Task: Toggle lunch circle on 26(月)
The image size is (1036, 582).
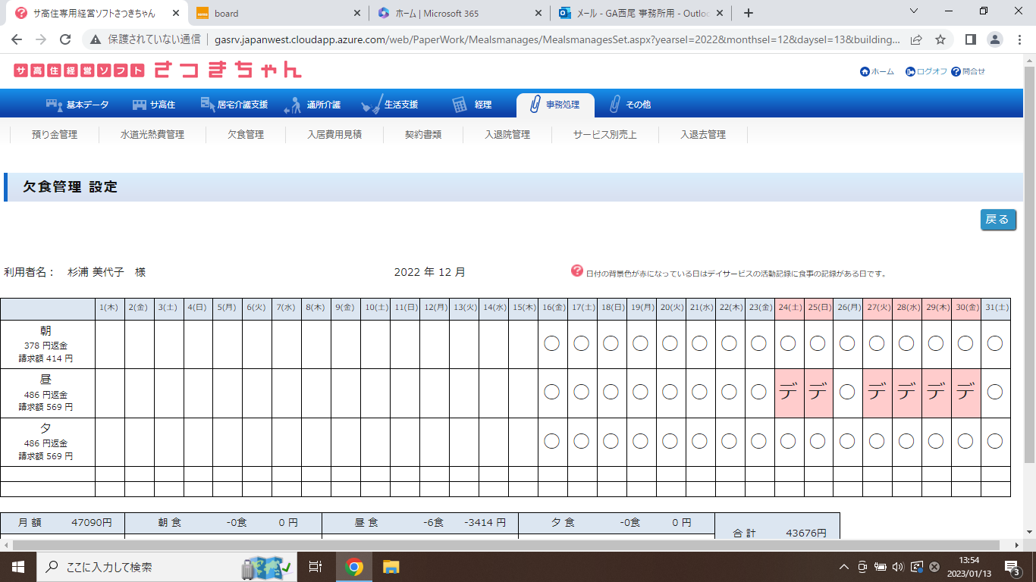Action: (848, 393)
